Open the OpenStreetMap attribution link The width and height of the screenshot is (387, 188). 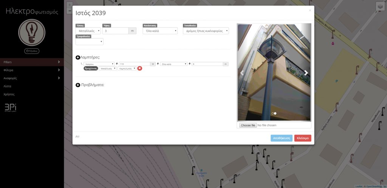tap(374, 186)
